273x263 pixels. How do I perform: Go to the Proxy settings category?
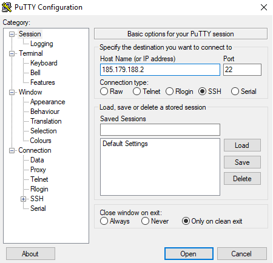click(x=38, y=170)
